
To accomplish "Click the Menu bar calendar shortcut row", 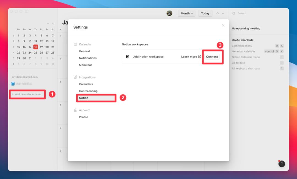I will coord(258,51).
